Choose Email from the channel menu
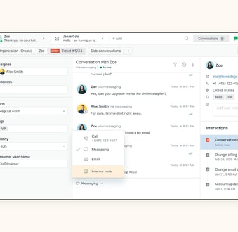This screenshot has width=238, height=232. 98,159
